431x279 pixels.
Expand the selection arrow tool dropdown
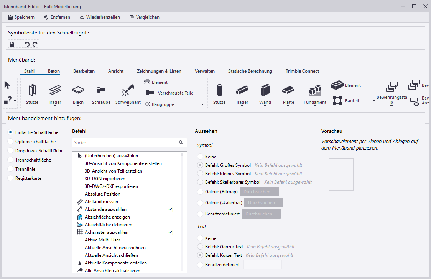point(15,85)
